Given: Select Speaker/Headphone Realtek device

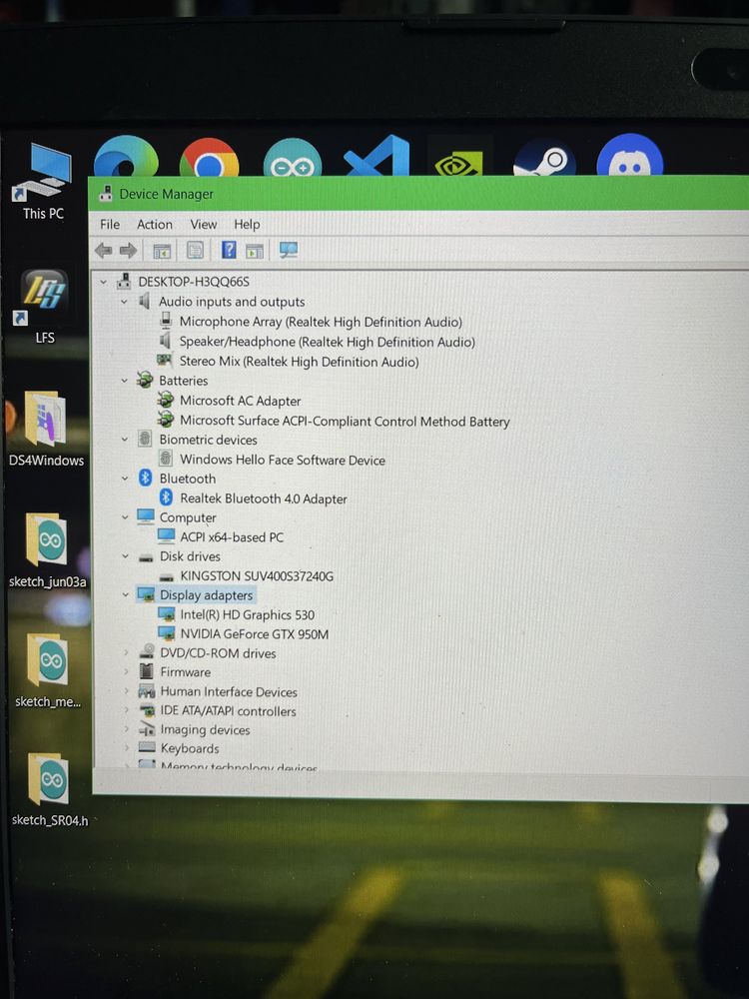Looking at the screenshot, I should [327, 342].
